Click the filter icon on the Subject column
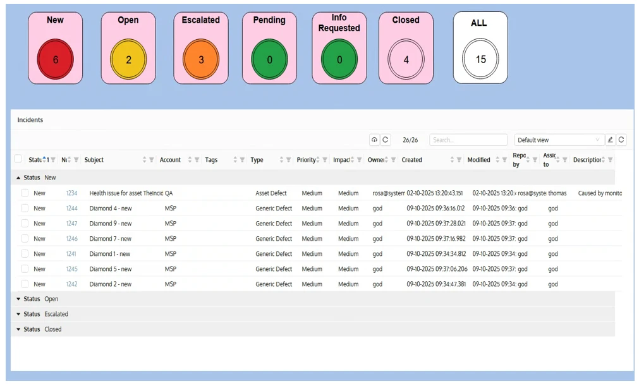The width and height of the screenshot is (639, 386). (152, 160)
